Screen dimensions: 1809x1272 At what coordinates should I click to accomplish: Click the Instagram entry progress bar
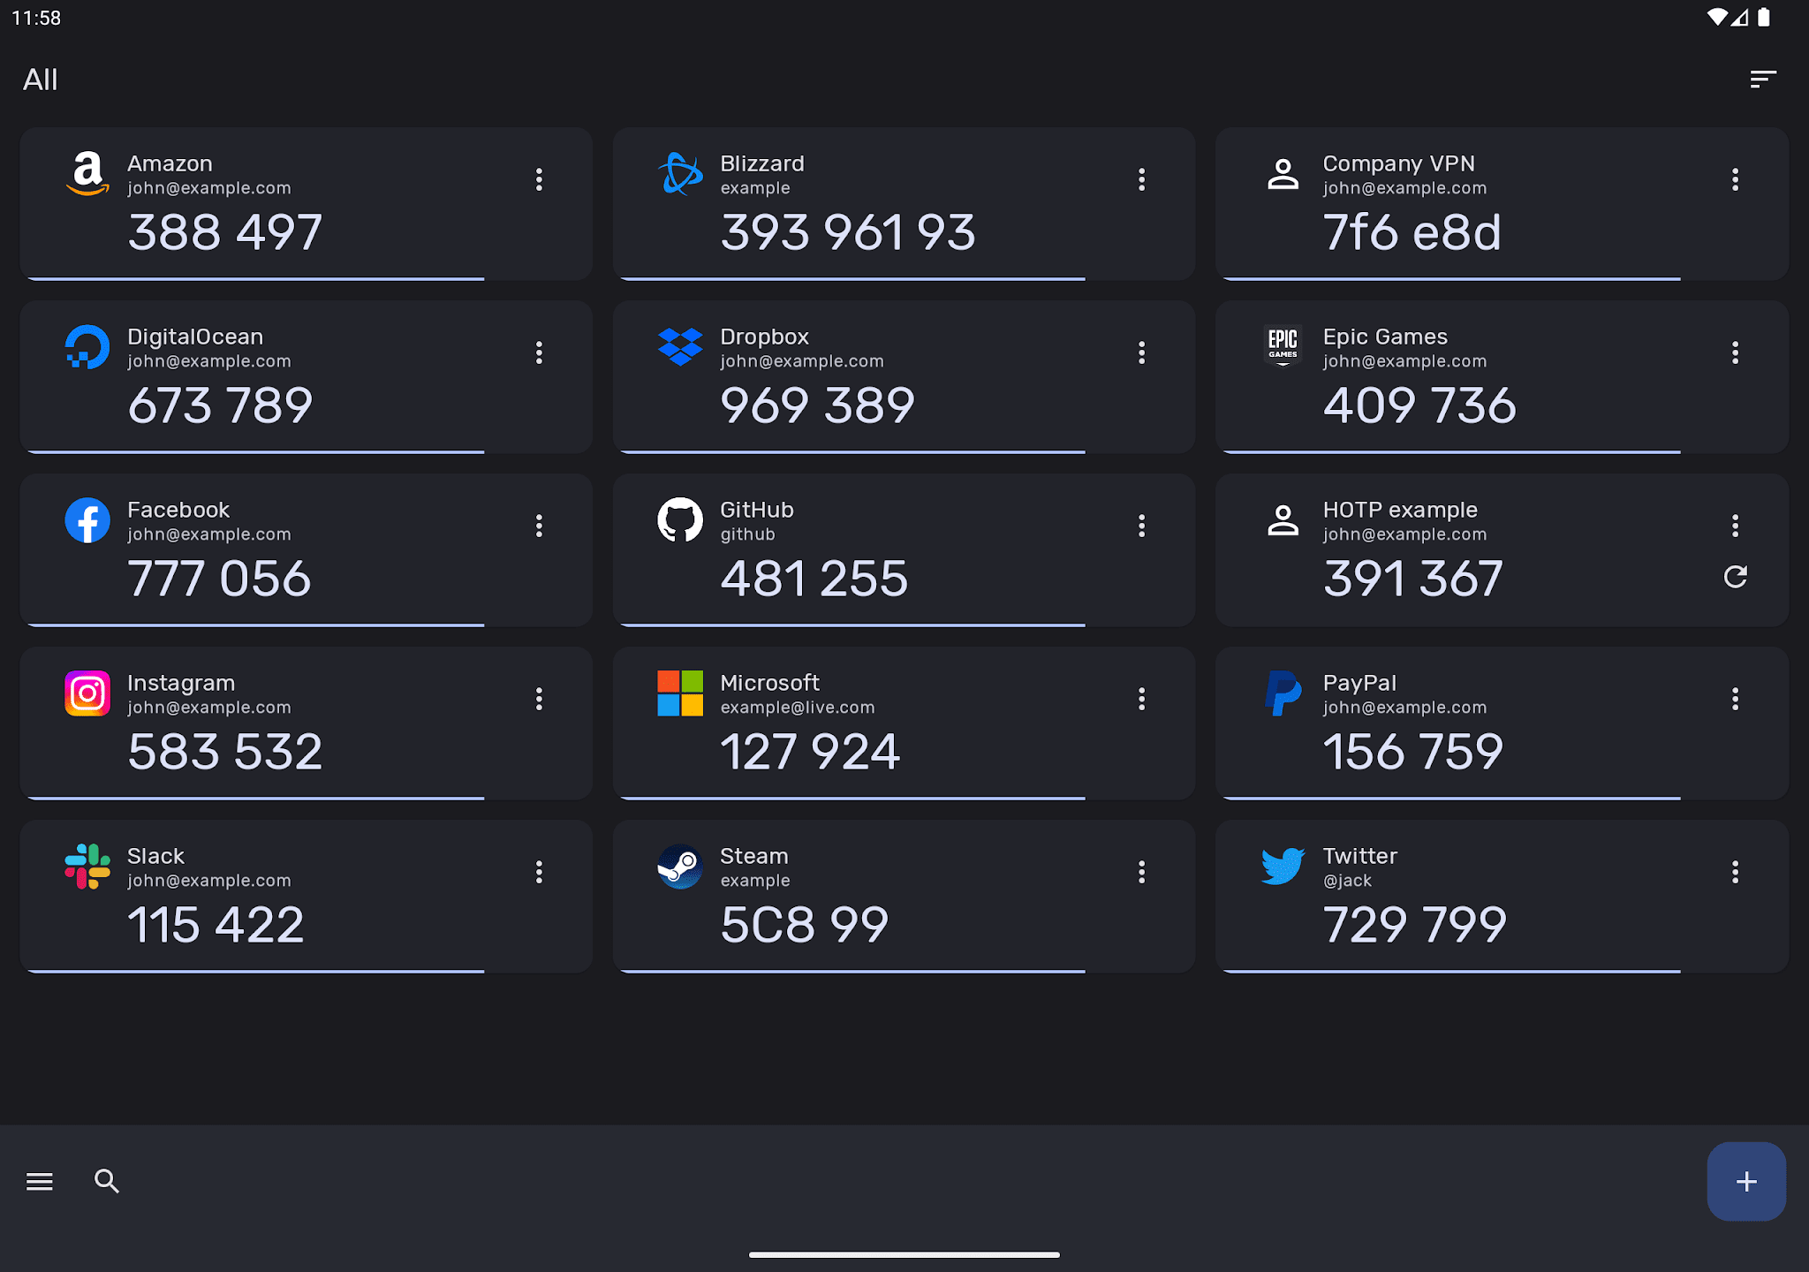pos(256,798)
